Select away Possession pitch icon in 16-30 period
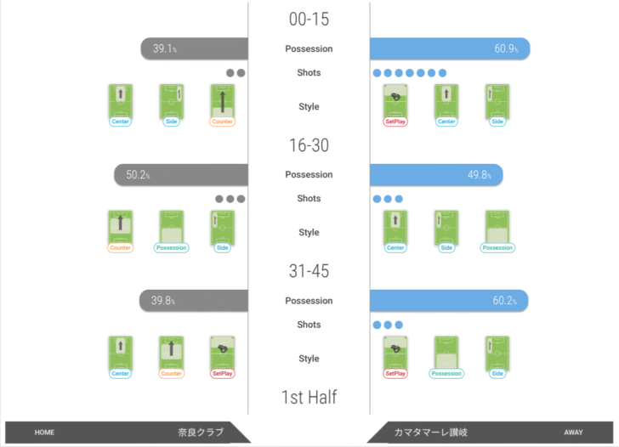Viewport: 619px width, 447px height. pos(497,228)
